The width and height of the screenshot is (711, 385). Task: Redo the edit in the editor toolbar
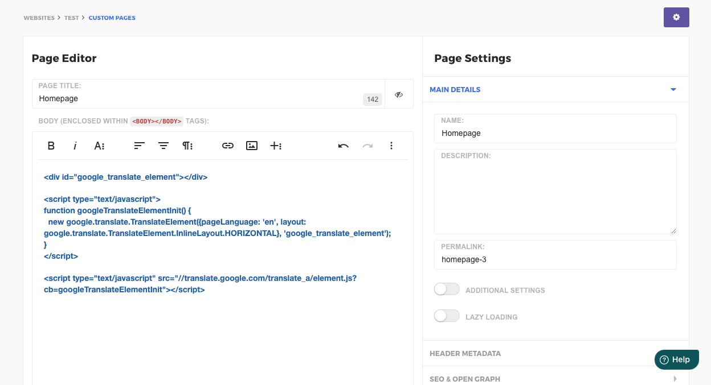367,146
